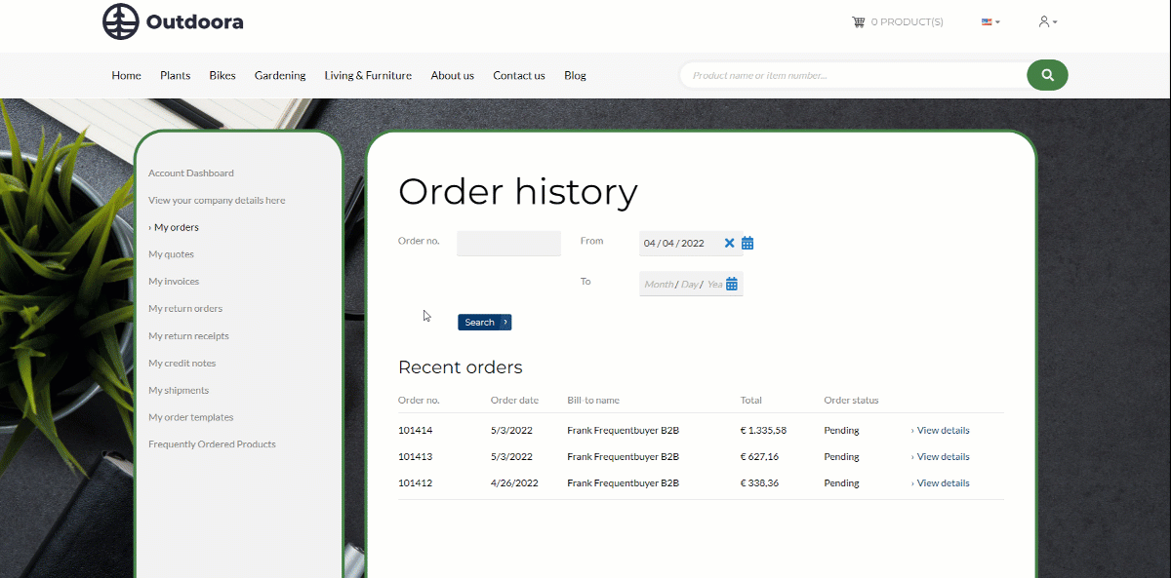Open My invoices in the sidebar

174,281
